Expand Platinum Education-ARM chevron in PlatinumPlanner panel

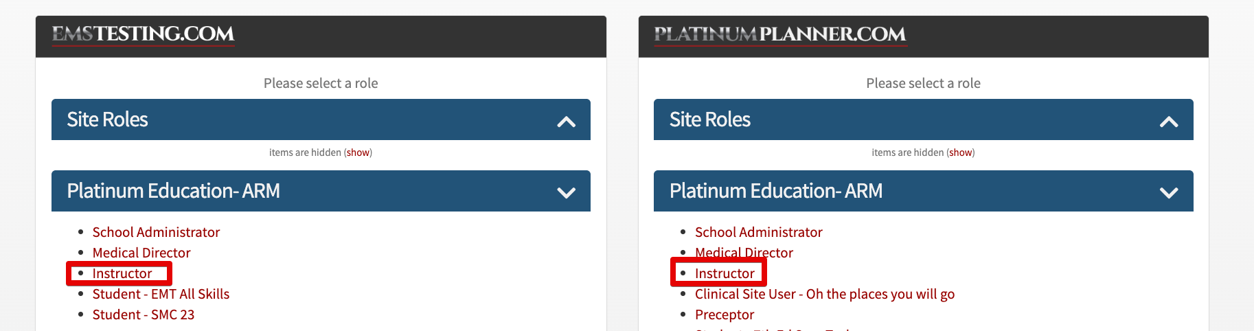(1169, 192)
